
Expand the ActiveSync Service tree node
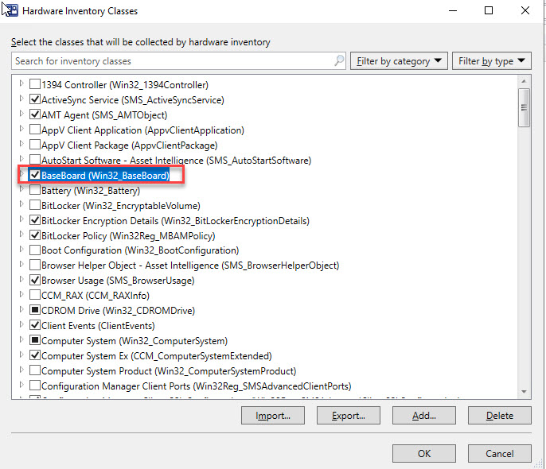pos(21,99)
